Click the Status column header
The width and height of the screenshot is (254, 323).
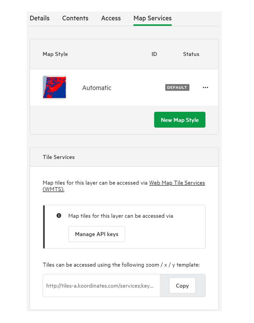coord(191,54)
